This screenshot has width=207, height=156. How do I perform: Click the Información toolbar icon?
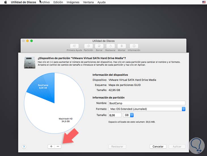tap(134, 46)
